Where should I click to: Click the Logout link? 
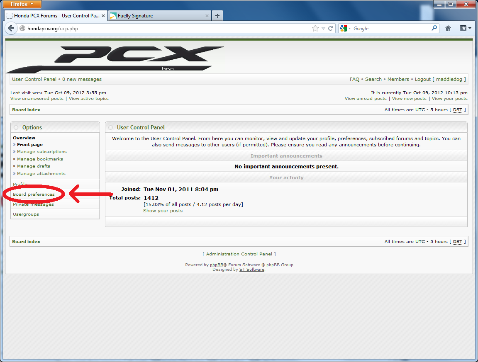coord(423,79)
